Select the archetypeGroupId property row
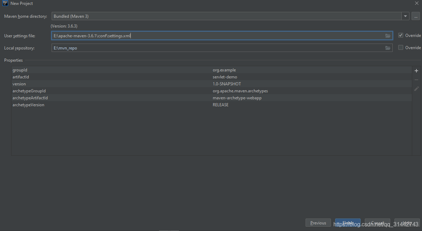The width and height of the screenshot is (422, 231). (211, 91)
